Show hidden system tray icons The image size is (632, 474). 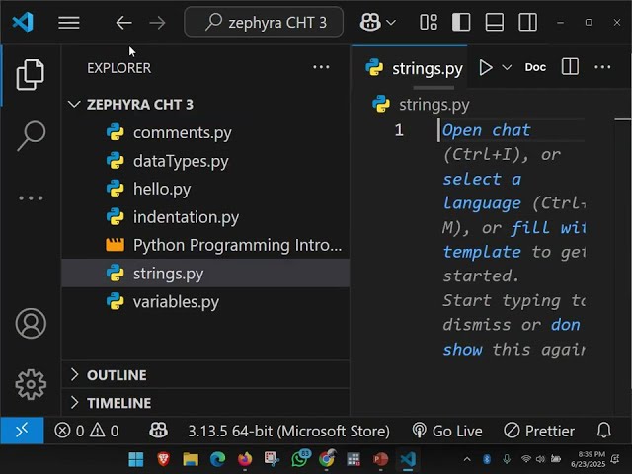[467, 459]
